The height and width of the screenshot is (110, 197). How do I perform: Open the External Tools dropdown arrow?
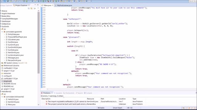click(50, 1)
